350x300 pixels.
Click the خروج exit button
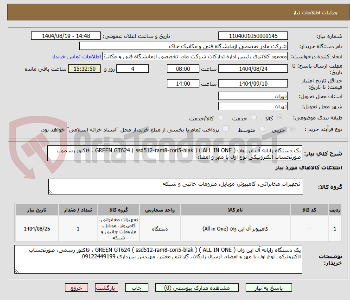(x=76, y=288)
